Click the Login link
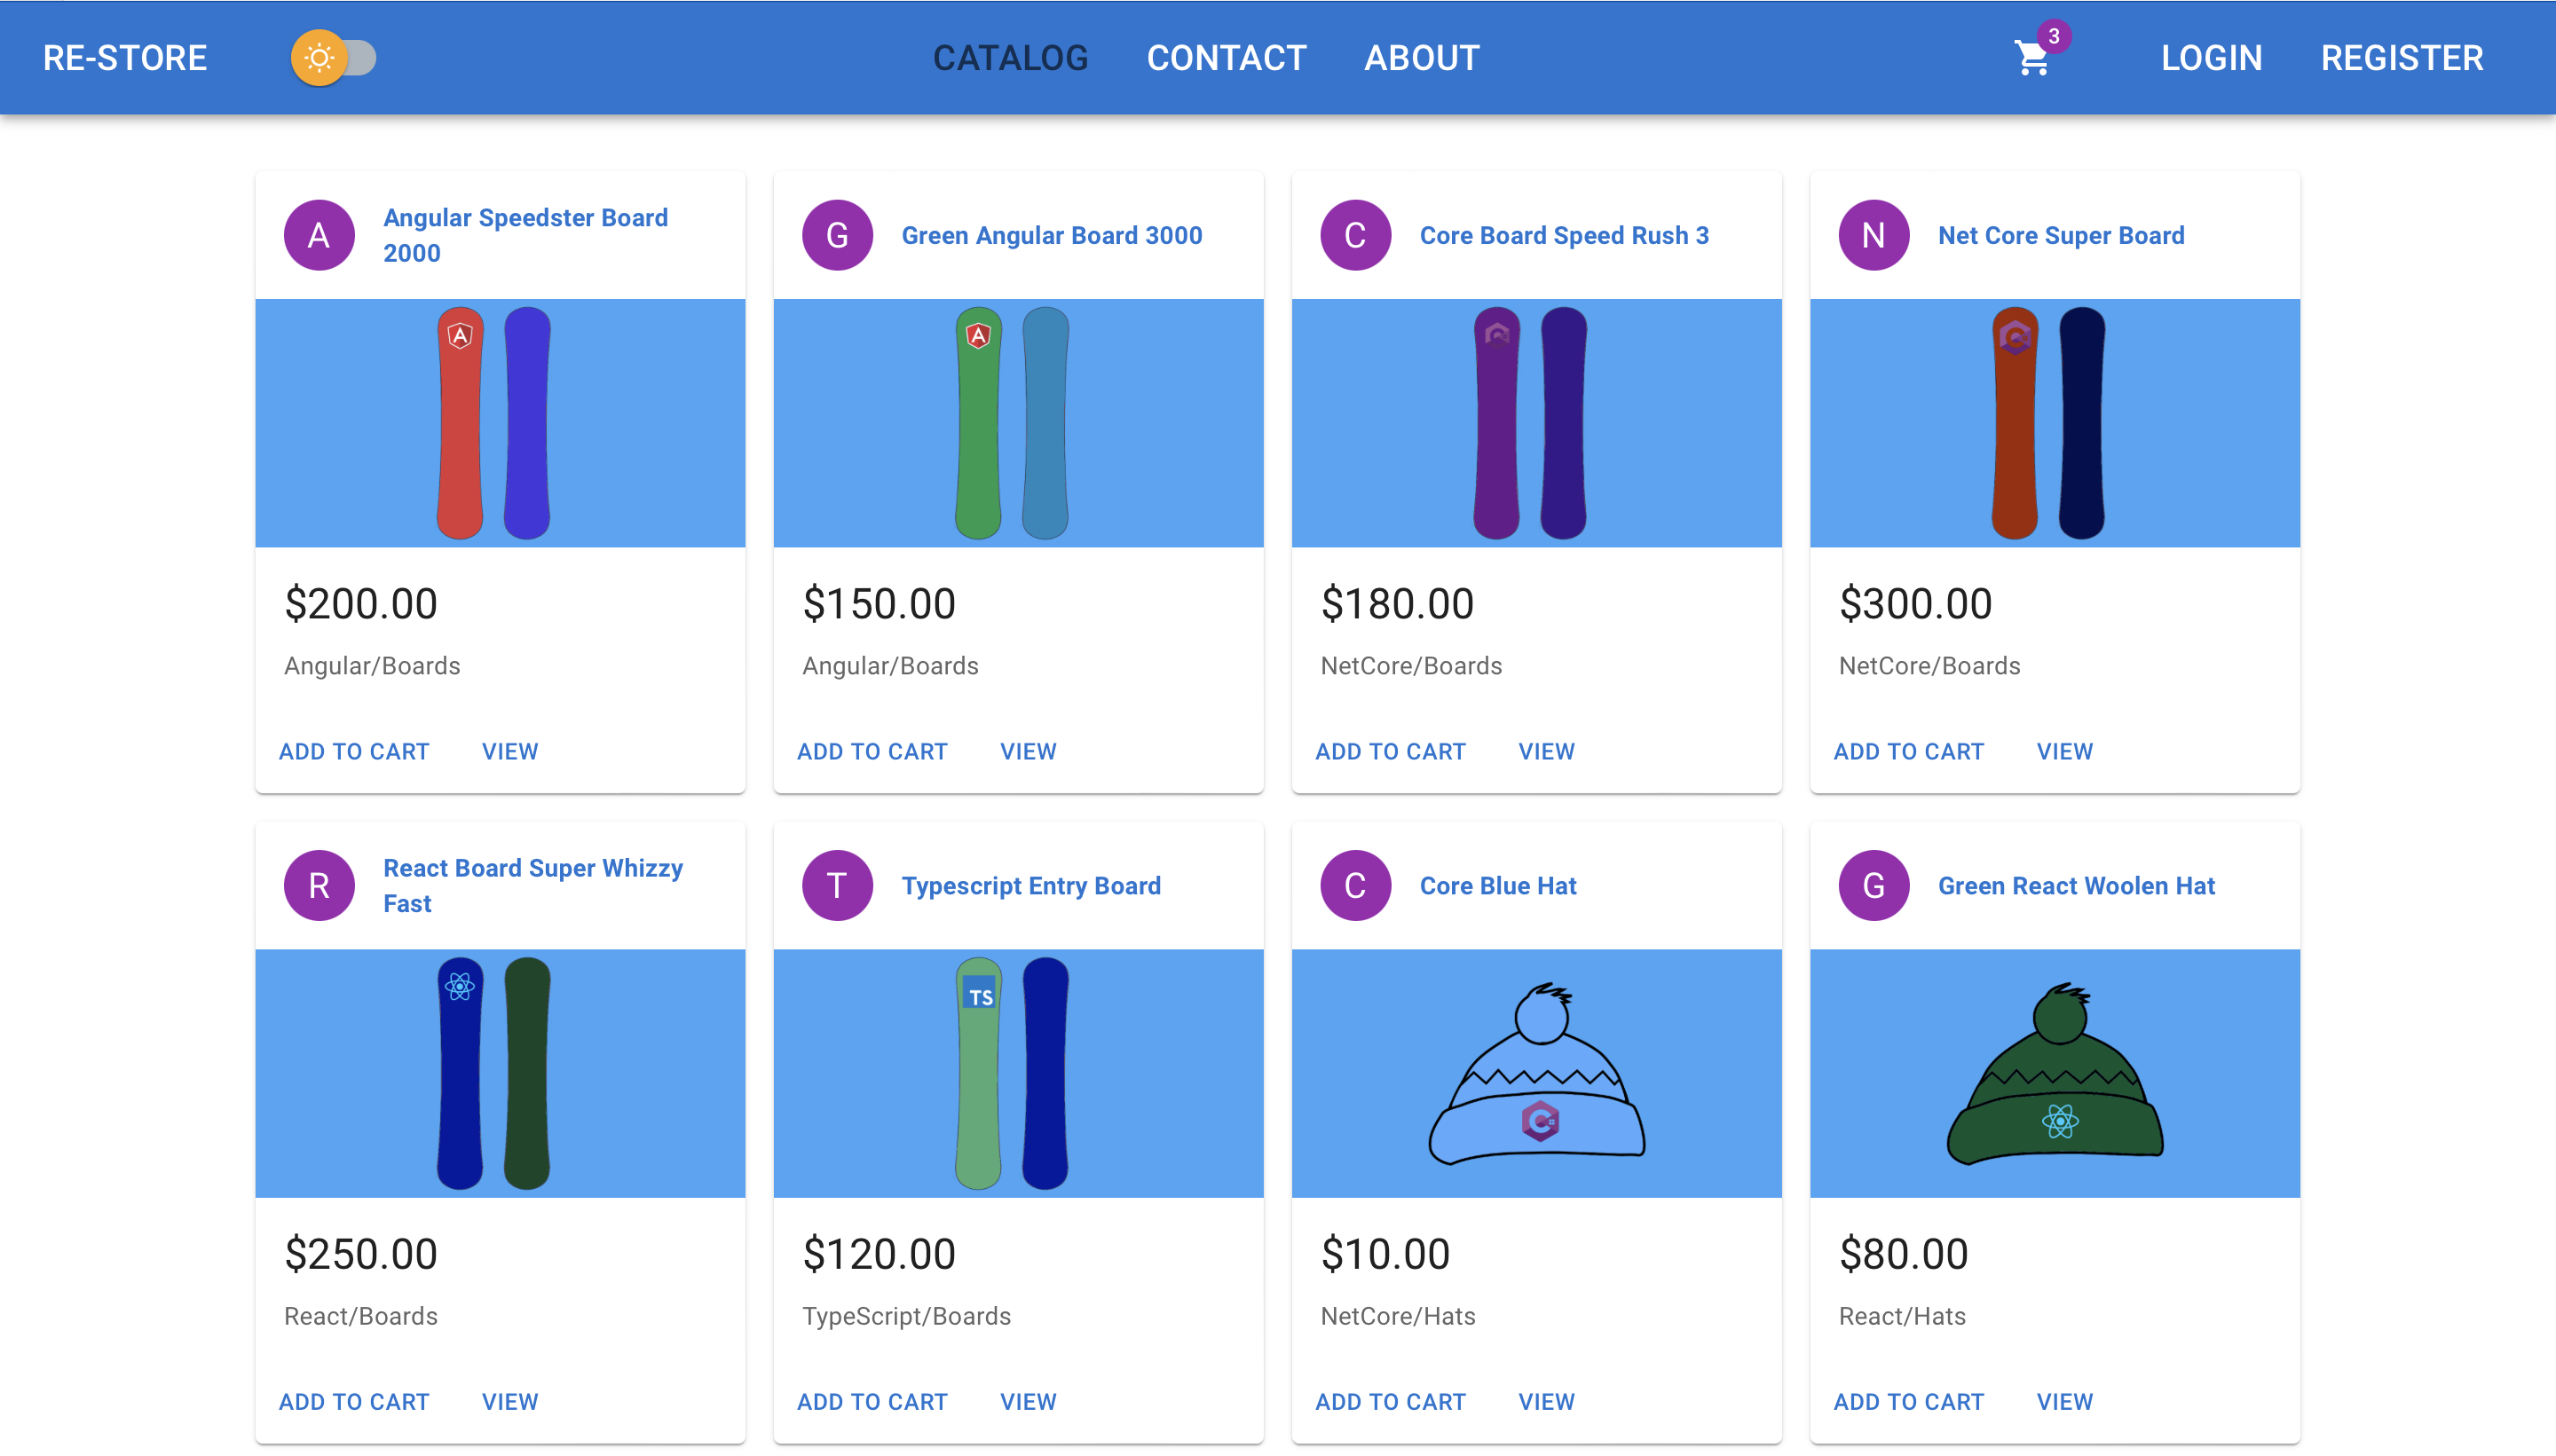2556x1456 pixels. [2211, 58]
